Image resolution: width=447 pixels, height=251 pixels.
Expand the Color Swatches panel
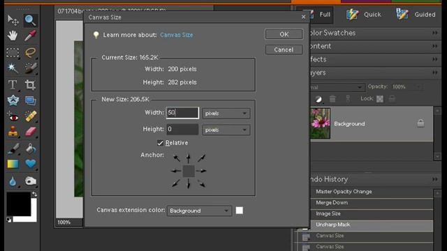point(434,33)
